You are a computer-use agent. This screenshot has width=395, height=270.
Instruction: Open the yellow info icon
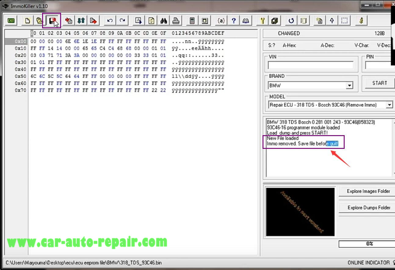coord(361,21)
